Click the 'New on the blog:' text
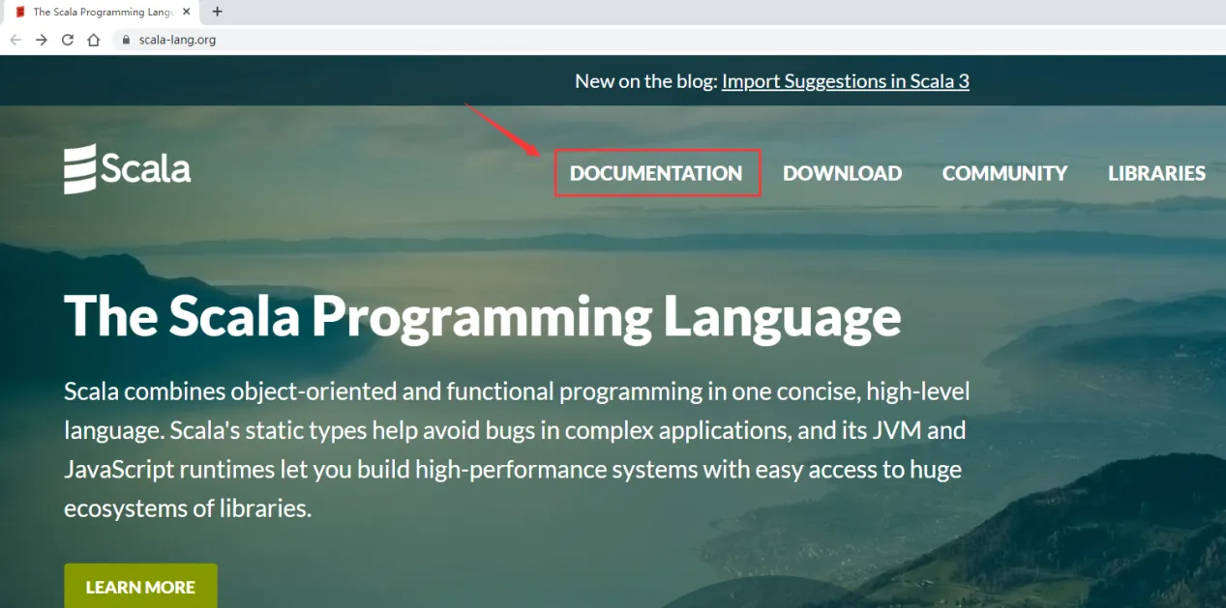Screen dimensions: 1226x608 point(645,81)
